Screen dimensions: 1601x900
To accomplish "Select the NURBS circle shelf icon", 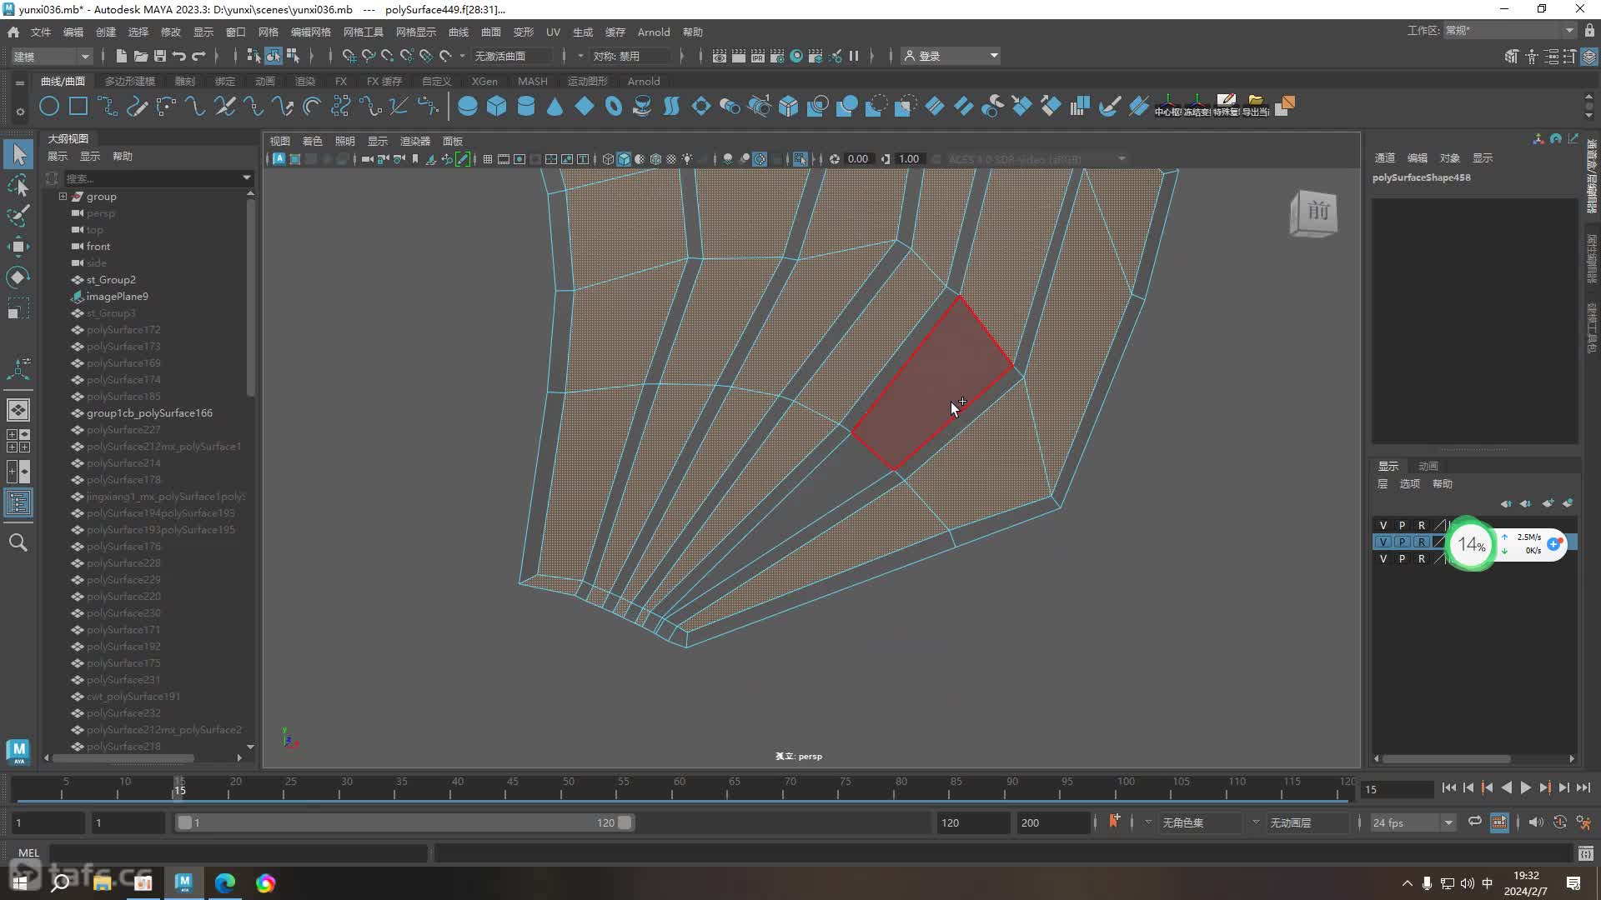I will [x=49, y=107].
